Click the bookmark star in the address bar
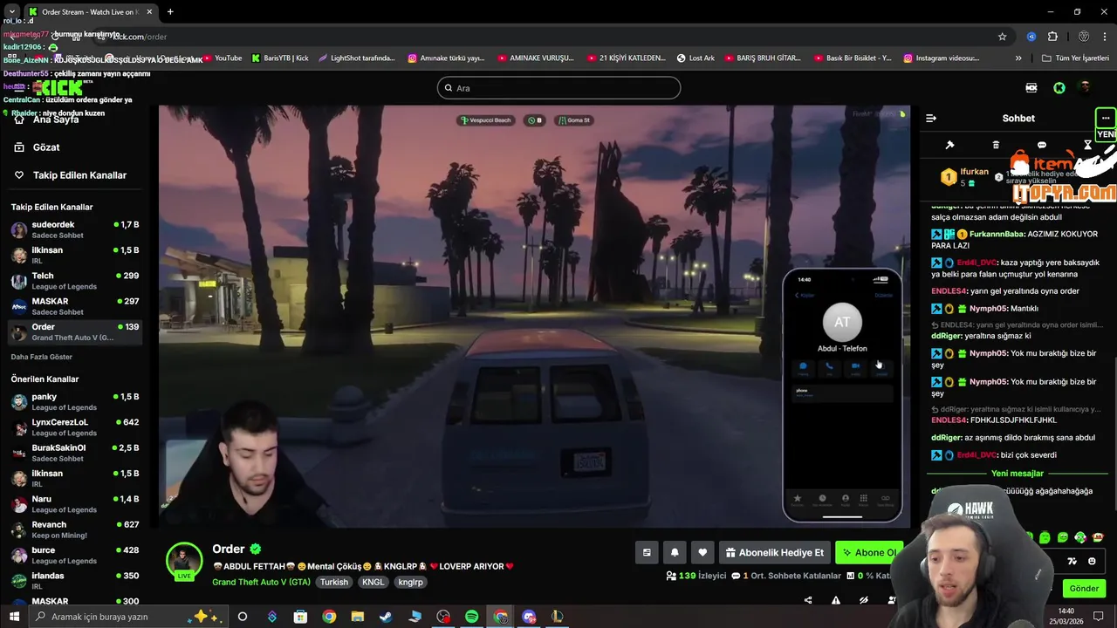Screen dimensions: 1117x628 tap(1003, 37)
